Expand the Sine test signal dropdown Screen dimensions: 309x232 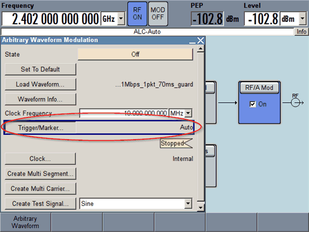tap(188, 203)
